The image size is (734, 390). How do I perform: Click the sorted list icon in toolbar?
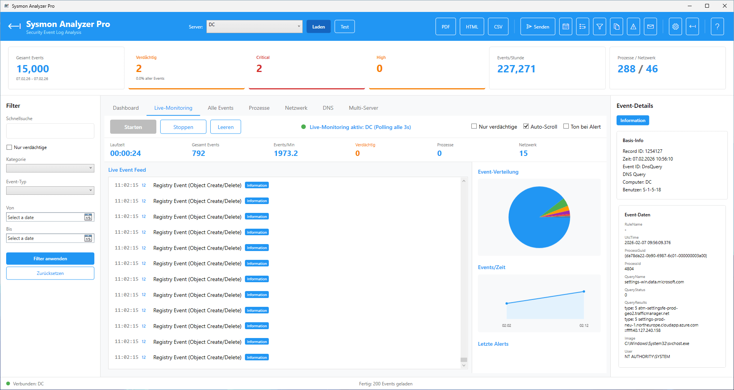[582, 27]
